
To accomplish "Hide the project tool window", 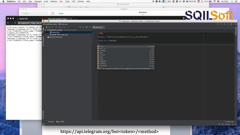I will [90, 27].
